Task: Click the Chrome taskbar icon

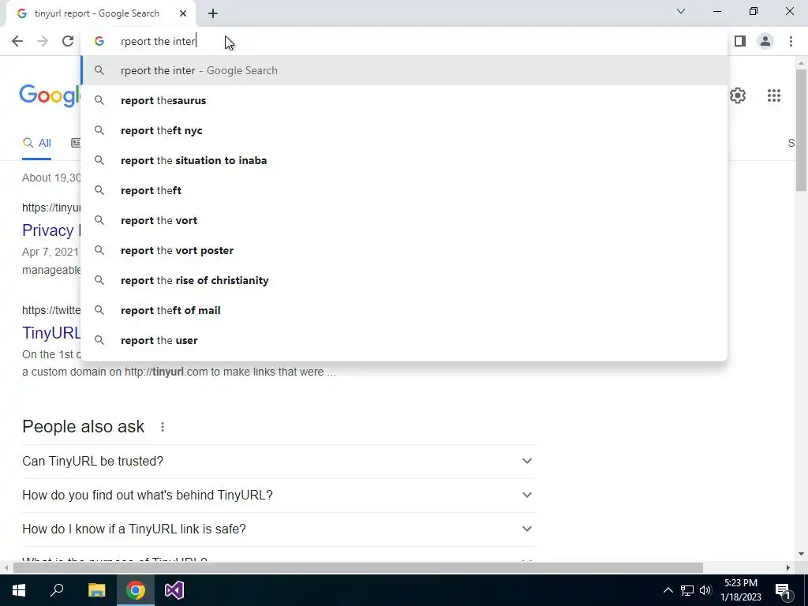Action: (x=136, y=590)
